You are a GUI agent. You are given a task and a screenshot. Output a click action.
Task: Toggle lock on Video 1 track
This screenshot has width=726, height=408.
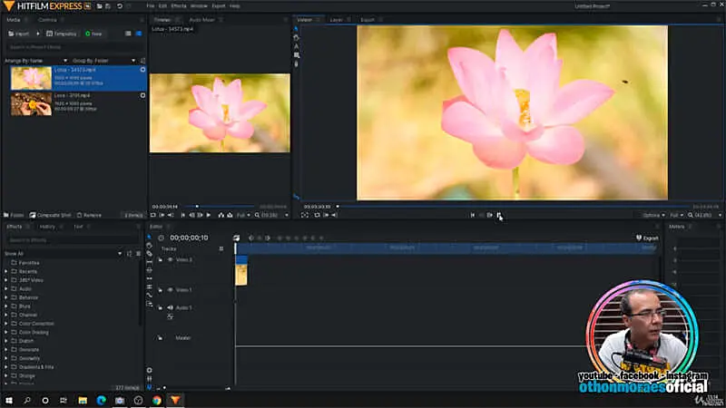[x=161, y=290]
